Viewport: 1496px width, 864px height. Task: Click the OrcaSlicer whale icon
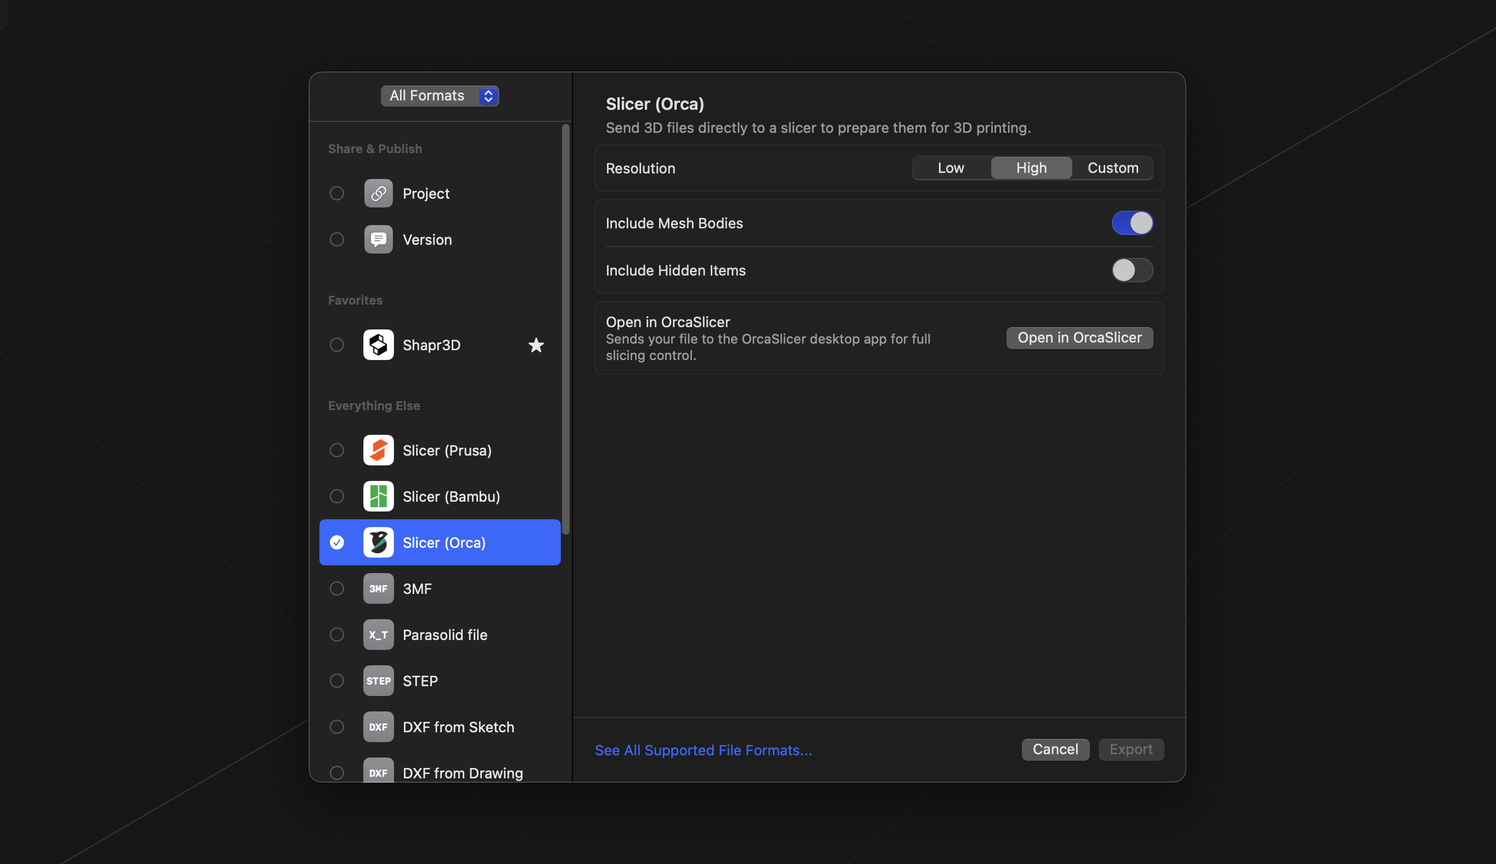click(x=379, y=542)
